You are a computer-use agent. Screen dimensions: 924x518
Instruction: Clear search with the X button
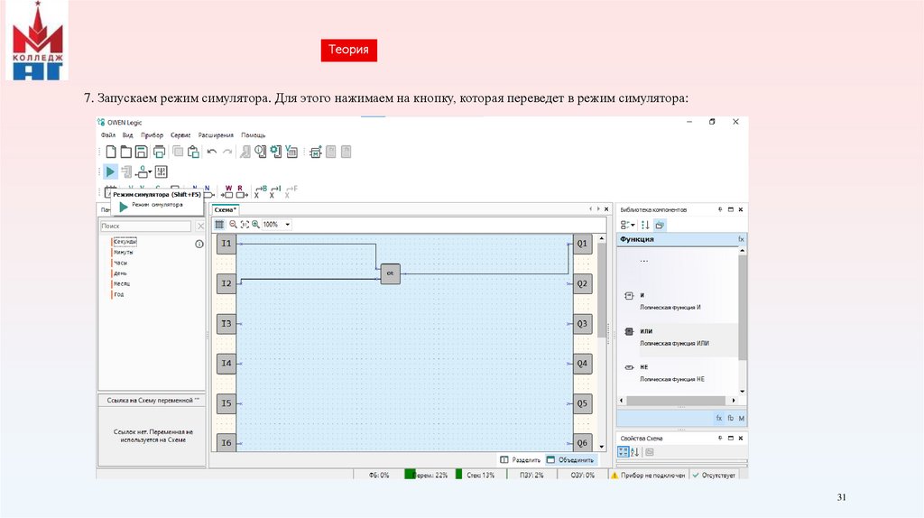[x=200, y=226]
